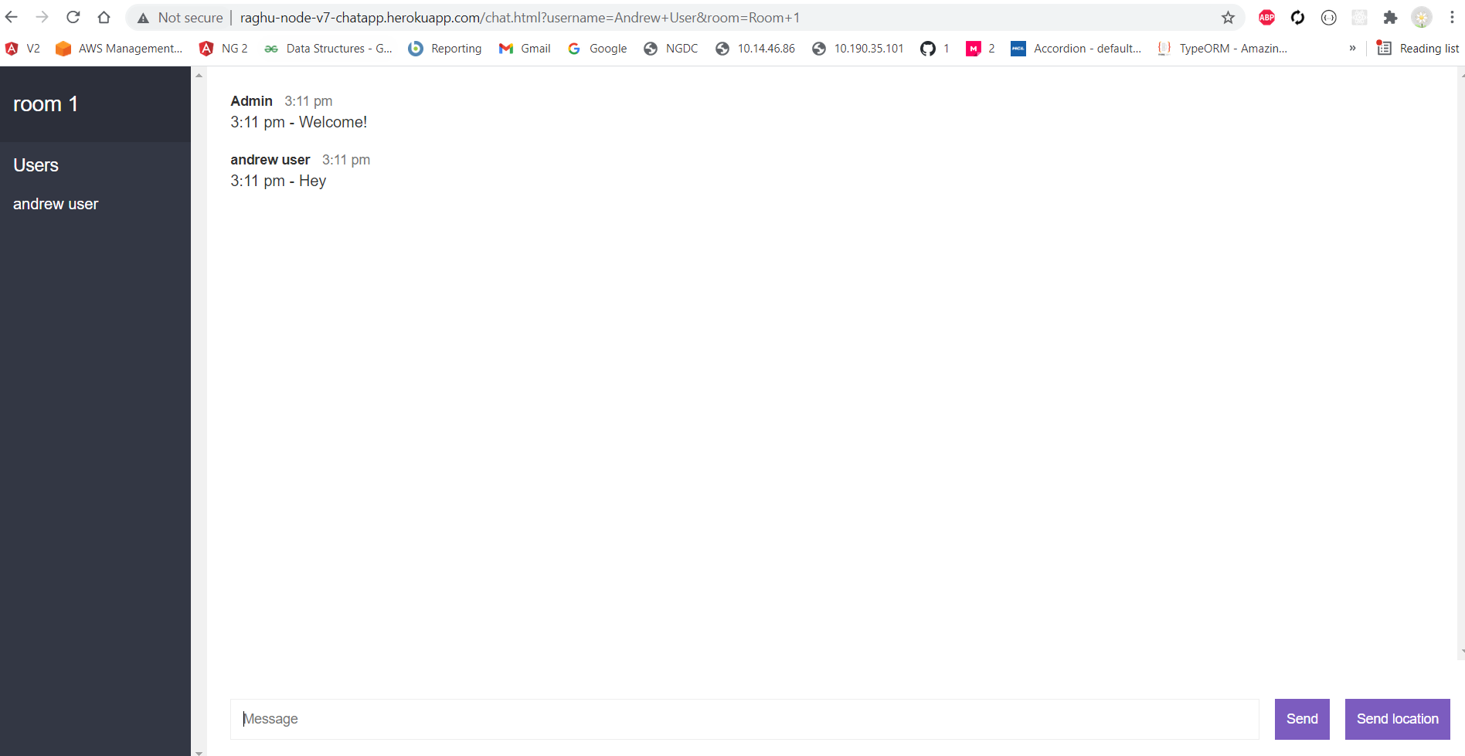Click the AdBlock Plus extension icon
Image resolution: width=1465 pixels, height=756 pixels.
click(1266, 17)
